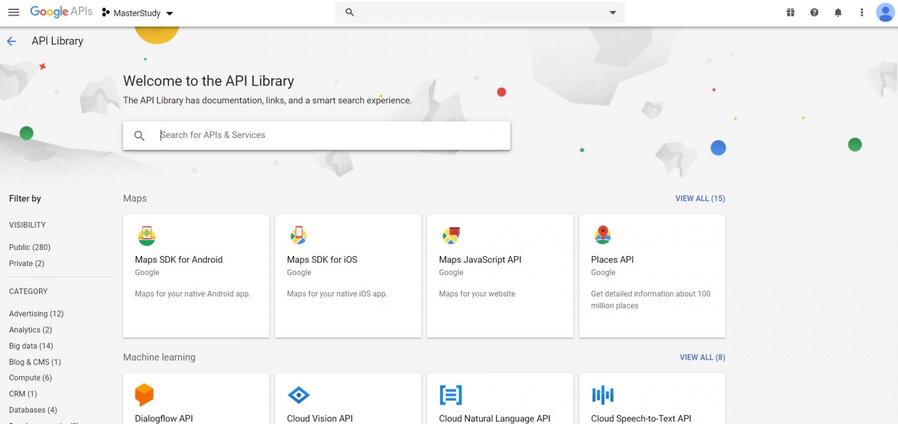View all 8 Machine learning APIs

click(702, 357)
